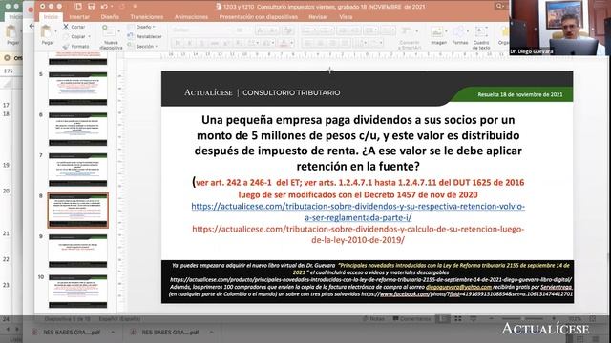The height and width of the screenshot is (343, 611).
Task: Click the zoom in plus icon
Action: tap(554, 319)
